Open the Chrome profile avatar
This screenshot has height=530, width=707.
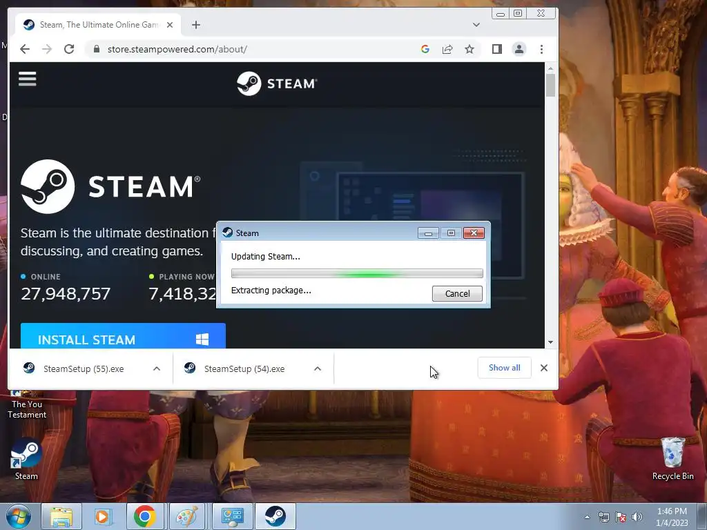(x=519, y=49)
